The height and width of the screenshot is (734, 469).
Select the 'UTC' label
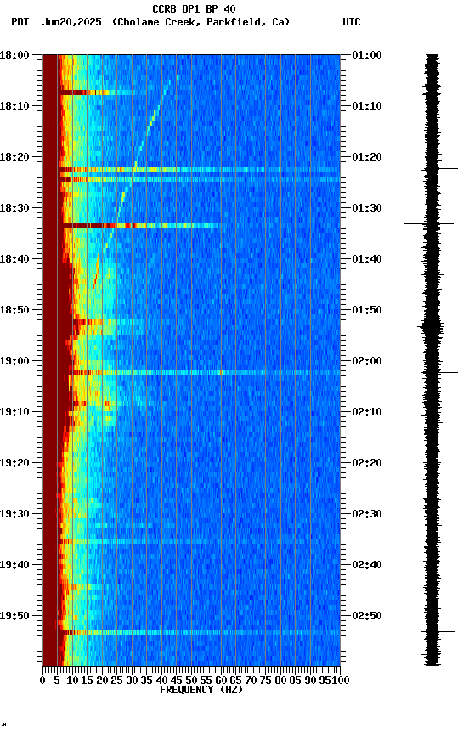(x=352, y=22)
